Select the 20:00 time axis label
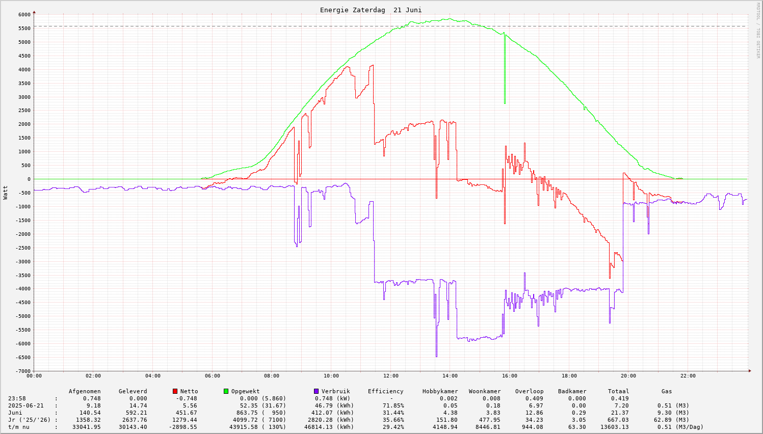 (x=628, y=376)
